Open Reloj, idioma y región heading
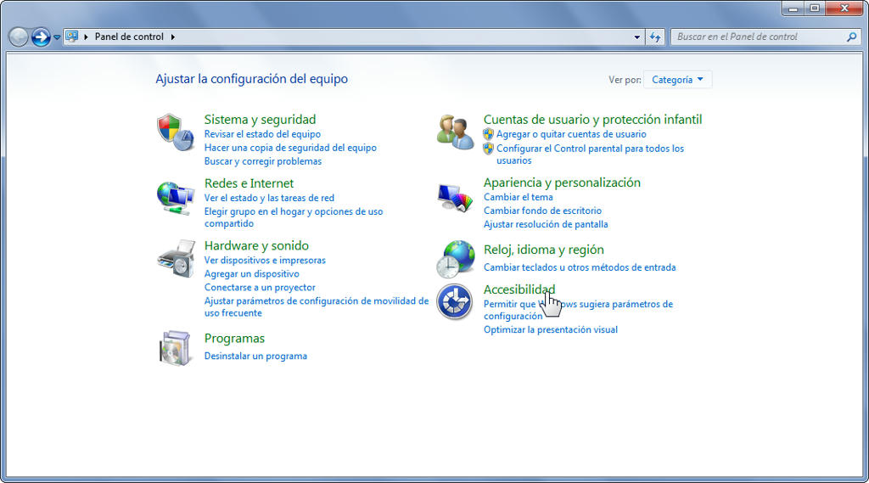 544,250
